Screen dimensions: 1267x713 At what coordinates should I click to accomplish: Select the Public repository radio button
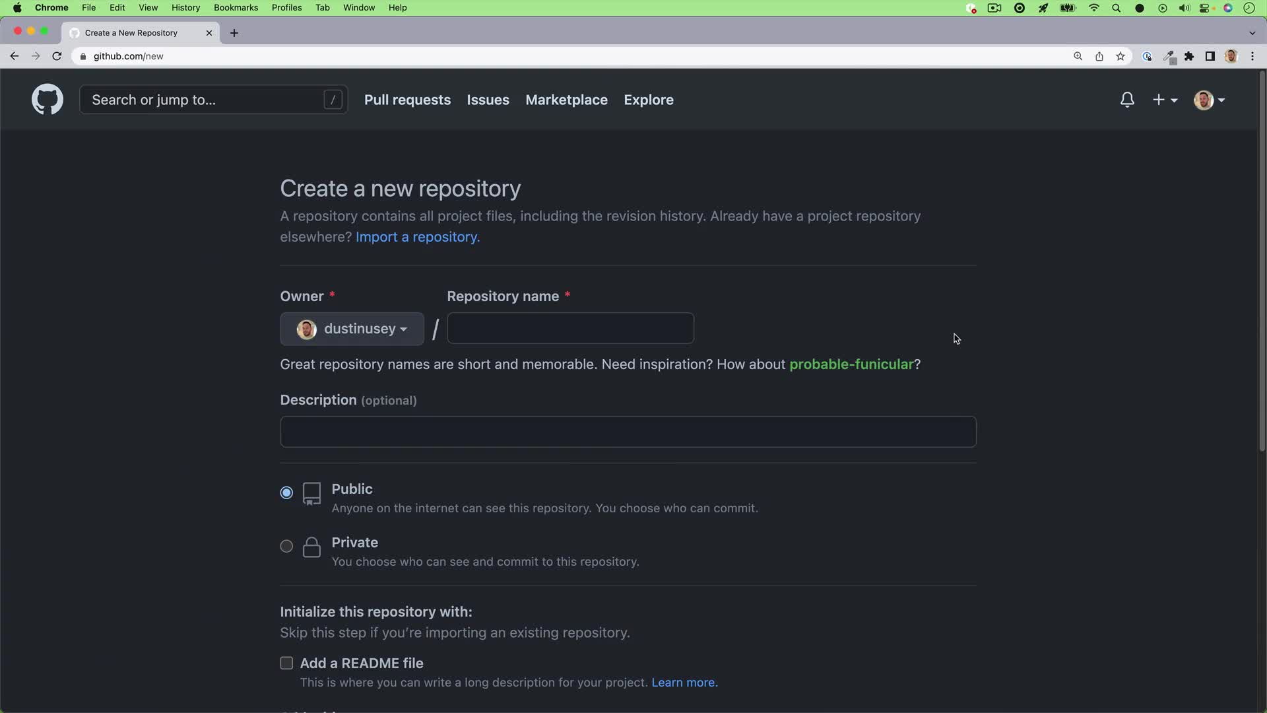click(286, 492)
